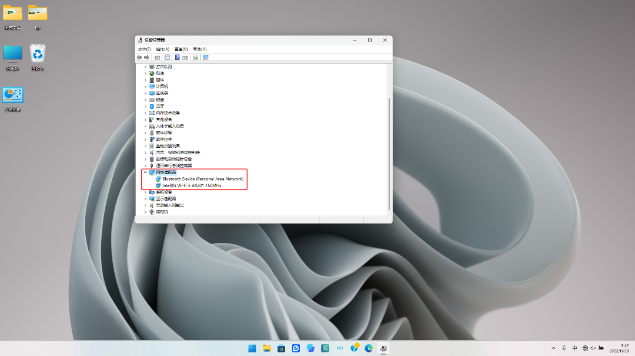
Task: Expand the 照相机 category chevron
Action: pos(145,212)
